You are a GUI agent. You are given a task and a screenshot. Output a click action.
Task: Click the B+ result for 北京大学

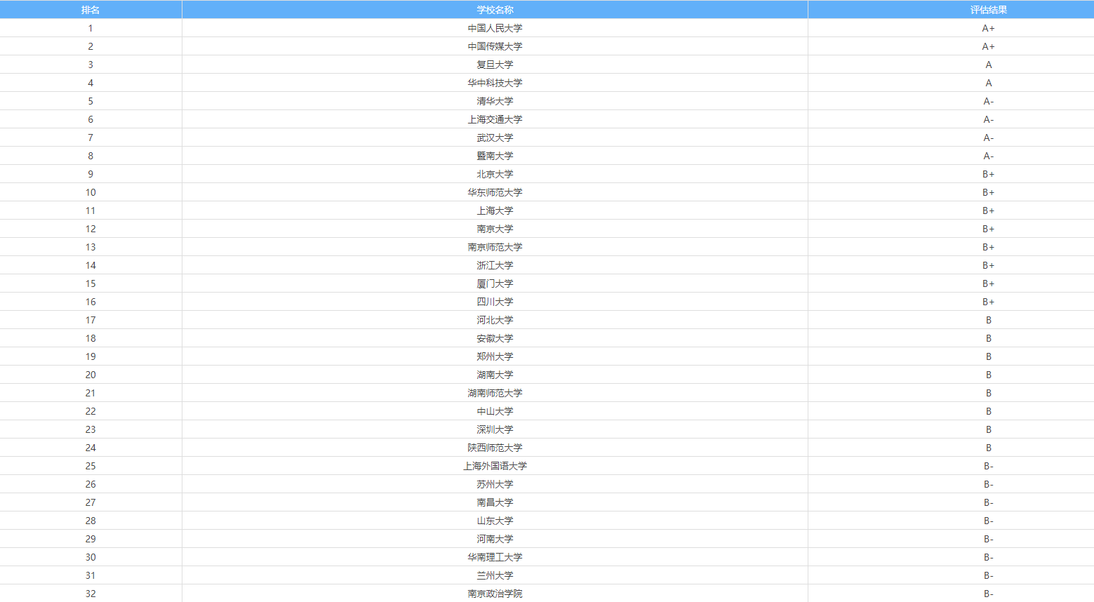[988, 174]
